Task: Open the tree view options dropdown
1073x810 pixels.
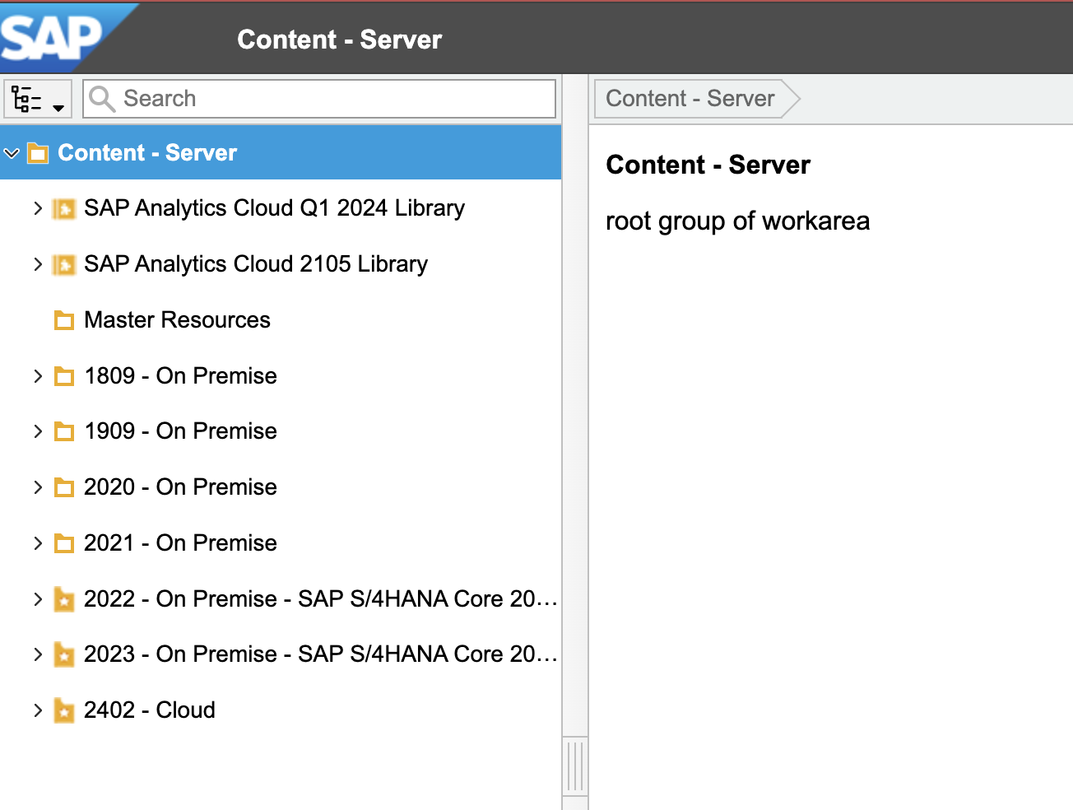Action: point(38,99)
